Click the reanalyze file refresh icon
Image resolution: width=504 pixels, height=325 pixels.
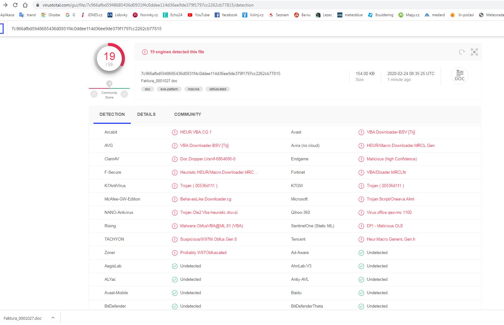[x=462, y=52]
